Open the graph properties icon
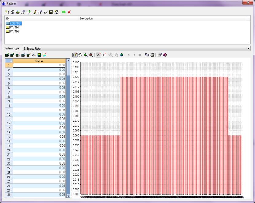This screenshot has height=203, width=255. 159,55
